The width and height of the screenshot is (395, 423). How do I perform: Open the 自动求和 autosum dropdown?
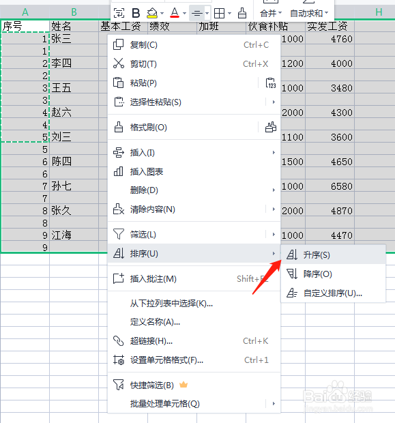point(309,13)
